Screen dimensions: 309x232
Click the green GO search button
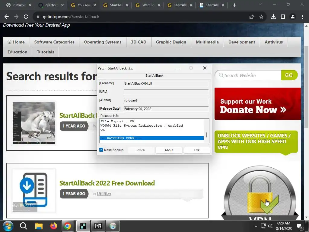289,75
